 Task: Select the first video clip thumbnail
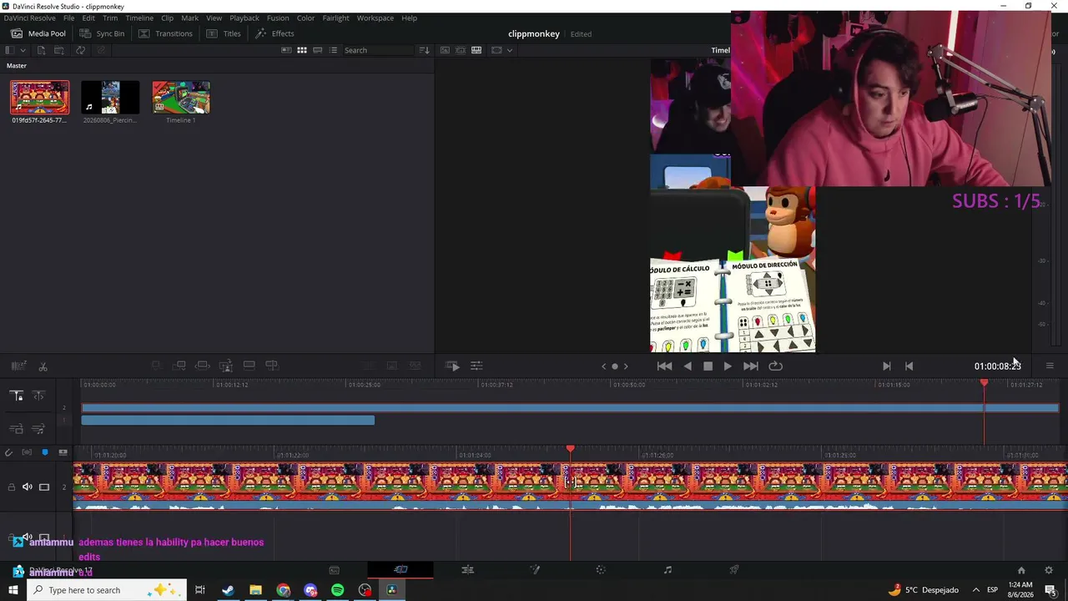(x=39, y=98)
